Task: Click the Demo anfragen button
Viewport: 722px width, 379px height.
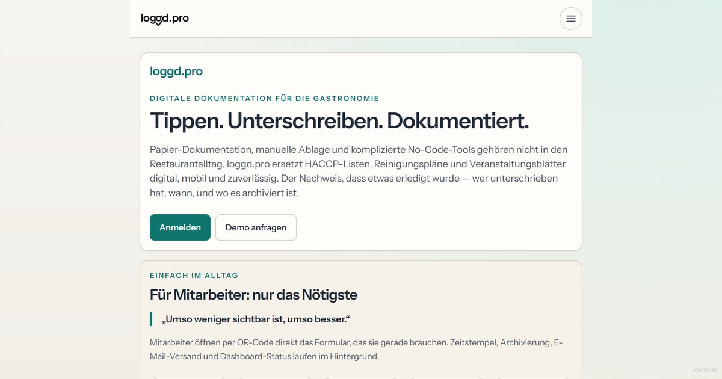Action: [x=256, y=227]
